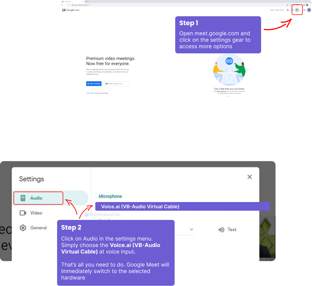Click the Help question-mark icon
312x286 pixels.
287,10
